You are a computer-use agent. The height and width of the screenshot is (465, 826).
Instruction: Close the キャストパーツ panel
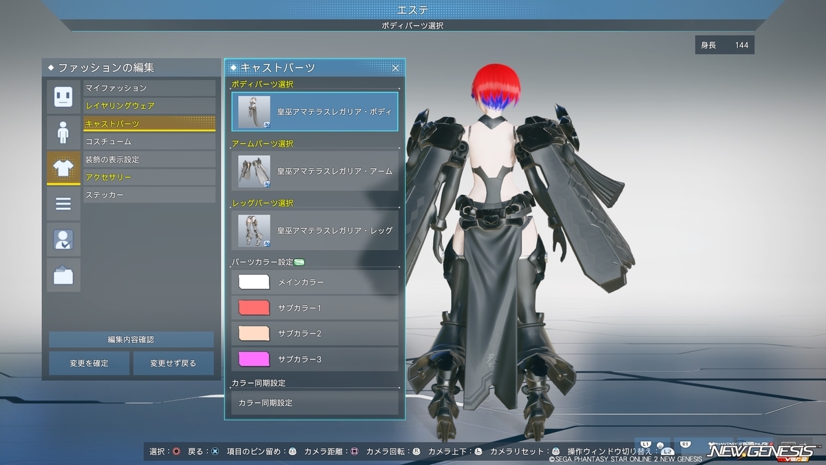pos(396,68)
